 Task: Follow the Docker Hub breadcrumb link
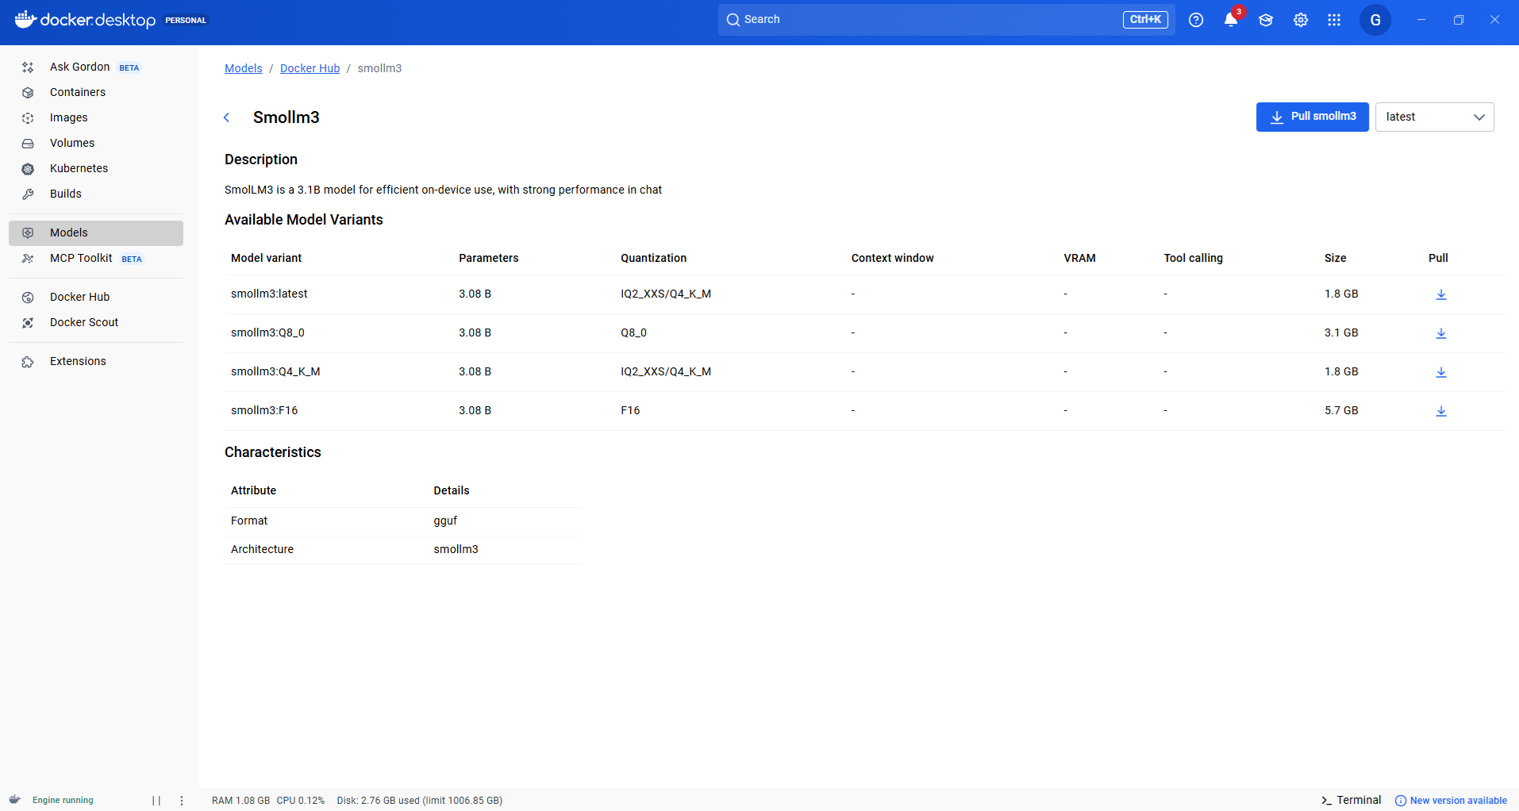310,68
